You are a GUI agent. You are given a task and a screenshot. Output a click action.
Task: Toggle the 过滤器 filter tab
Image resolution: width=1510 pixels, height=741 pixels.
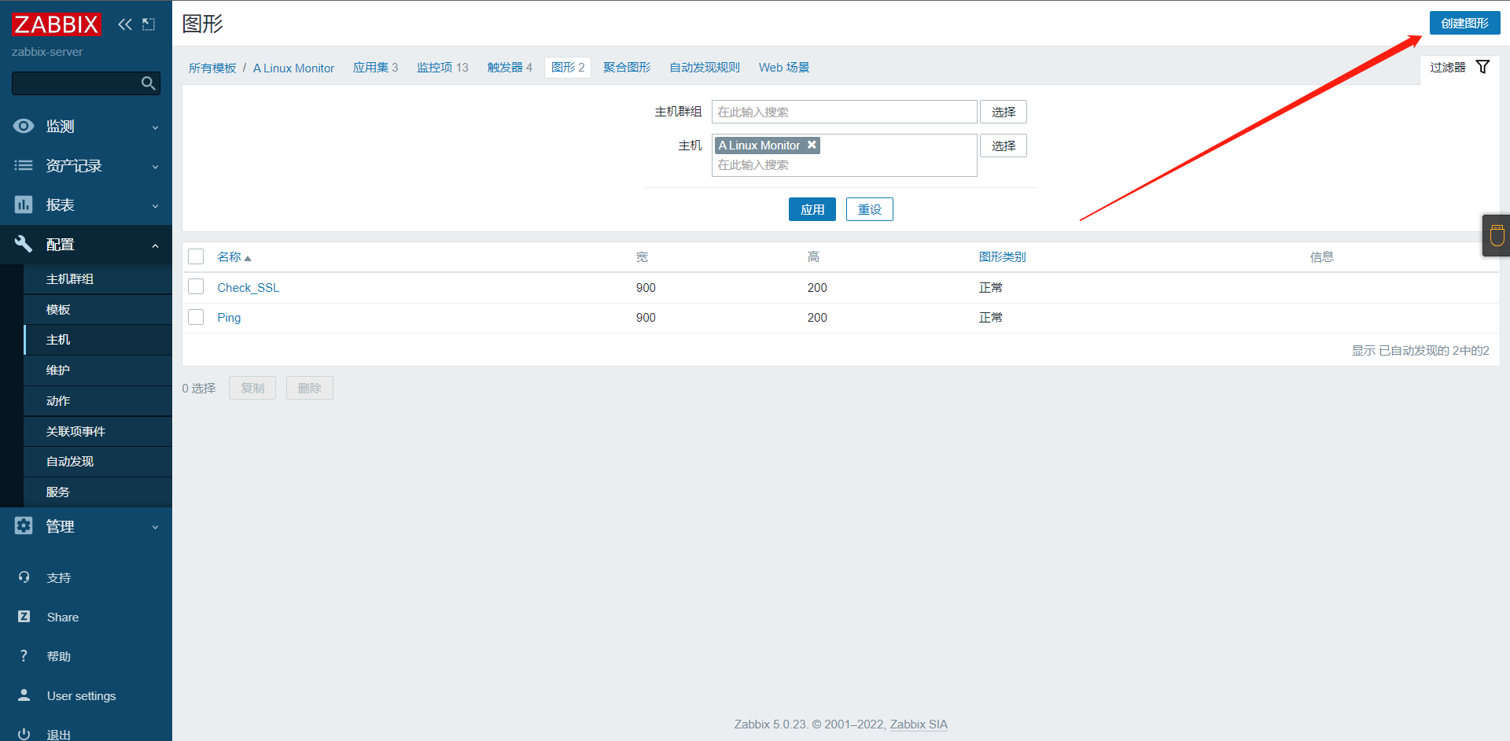(1459, 68)
